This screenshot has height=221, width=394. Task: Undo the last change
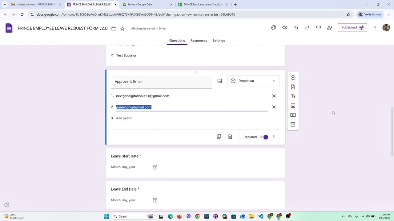point(296,28)
